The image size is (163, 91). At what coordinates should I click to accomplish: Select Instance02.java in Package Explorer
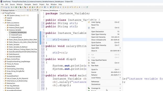tap(16, 37)
